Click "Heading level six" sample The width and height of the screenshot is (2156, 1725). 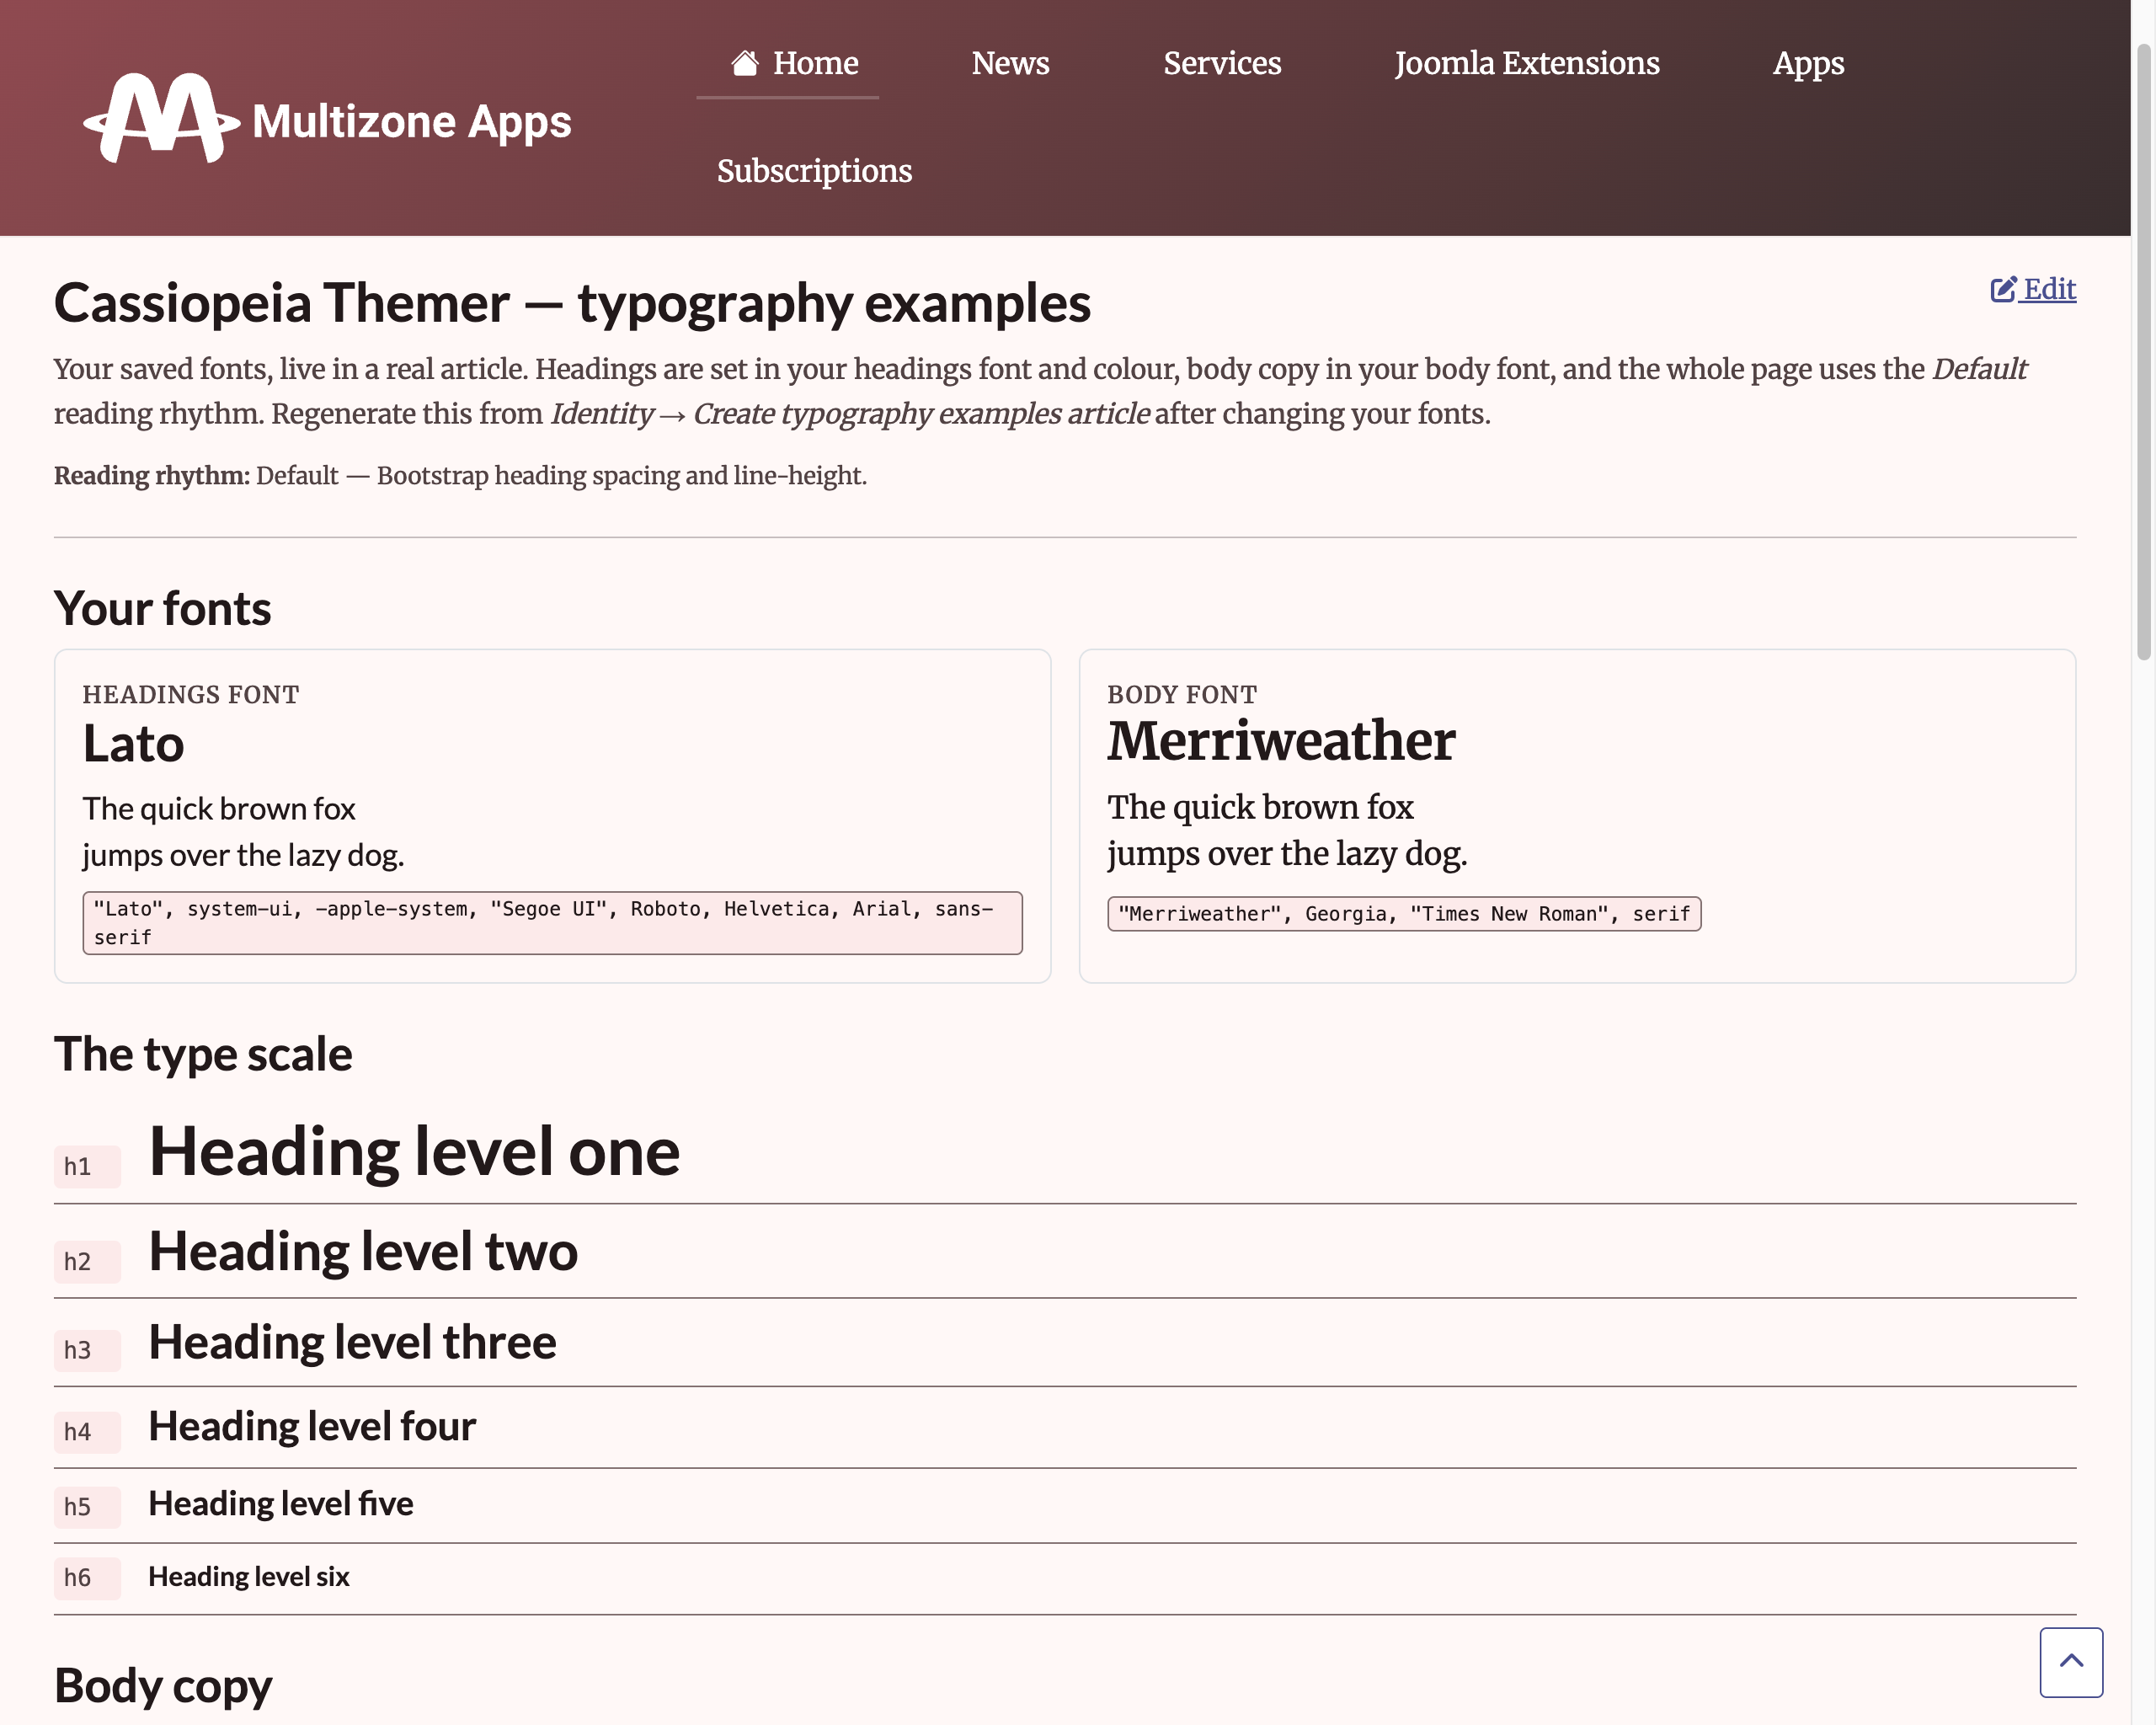(249, 1577)
